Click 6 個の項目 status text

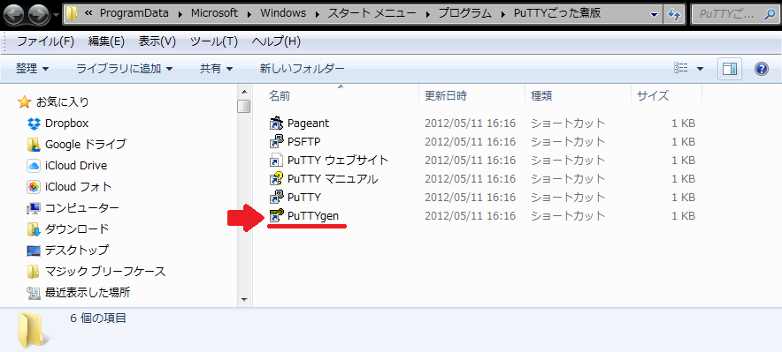tap(98, 318)
